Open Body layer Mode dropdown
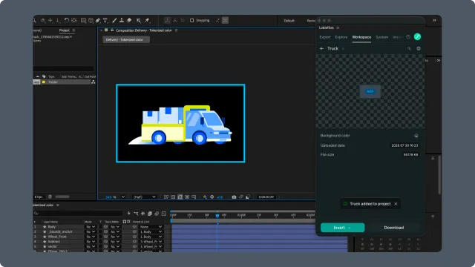The height and width of the screenshot is (267, 475). pyautogui.click(x=91, y=227)
